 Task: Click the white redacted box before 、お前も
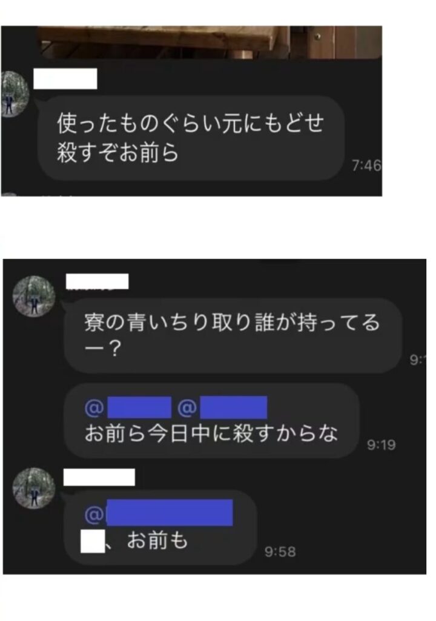coord(93,540)
